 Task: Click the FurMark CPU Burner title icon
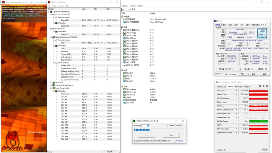(x=134, y=121)
